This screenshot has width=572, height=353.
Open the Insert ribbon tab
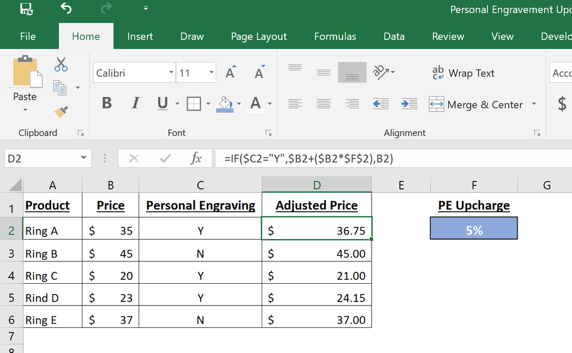coord(140,37)
